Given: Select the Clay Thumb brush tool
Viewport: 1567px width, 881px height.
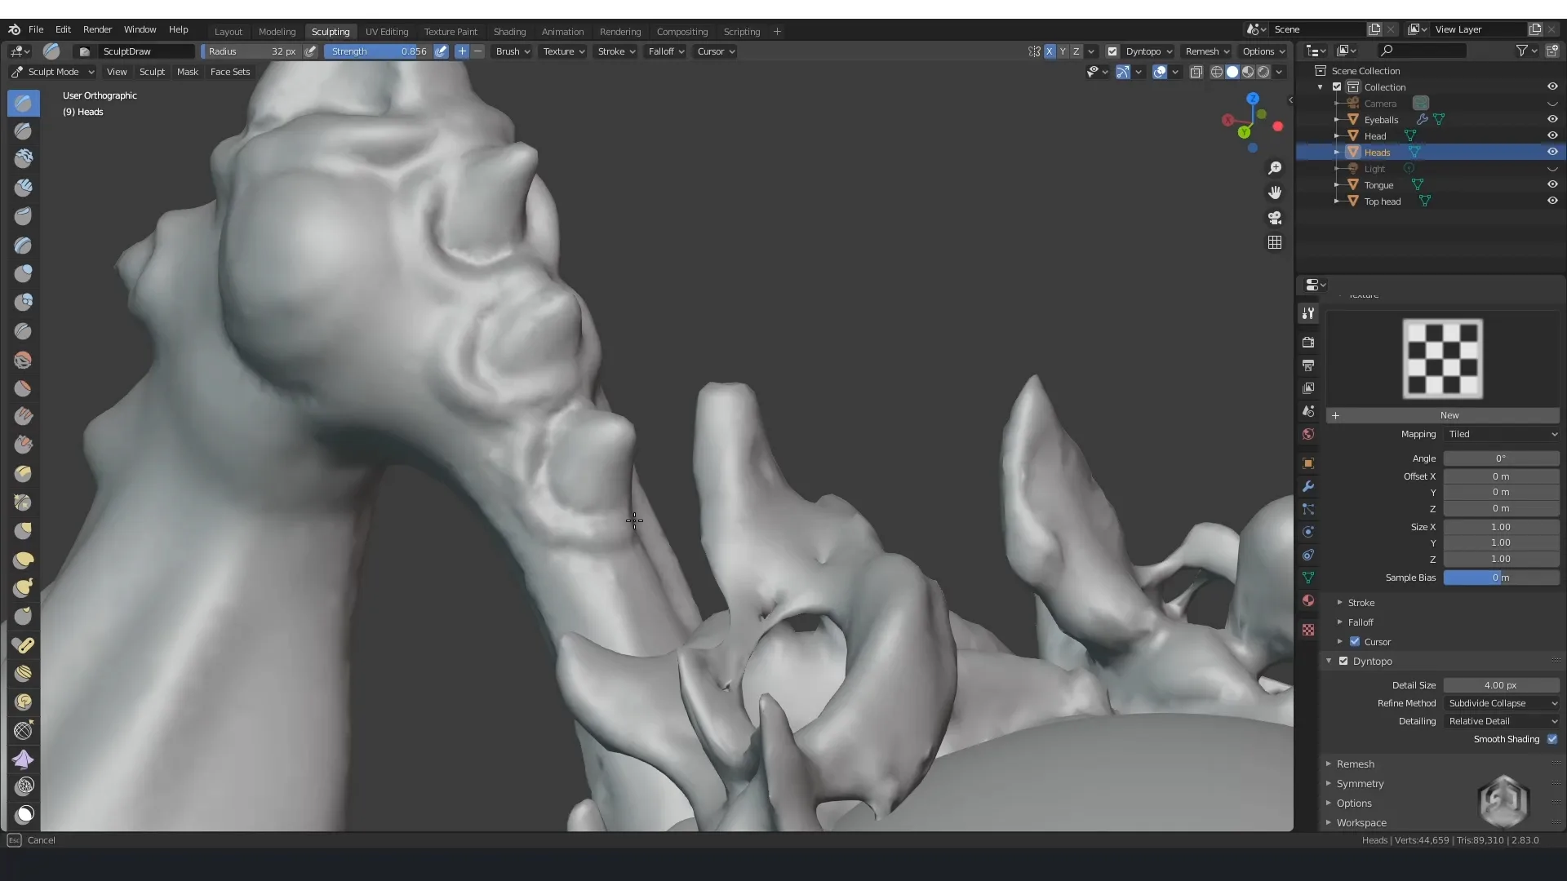Looking at the screenshot, I should [x=24, y=216].
